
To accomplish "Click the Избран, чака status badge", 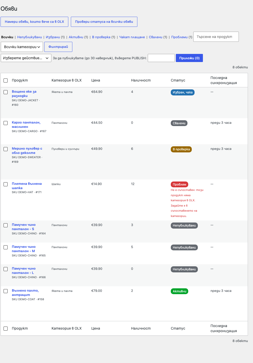I will [x=183, y=92].
